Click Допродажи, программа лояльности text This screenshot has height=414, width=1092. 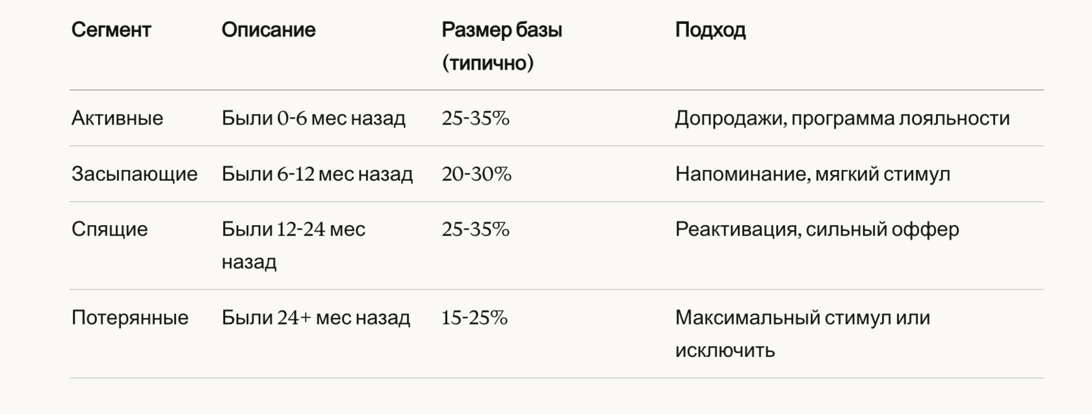click(x=842, y=118)
